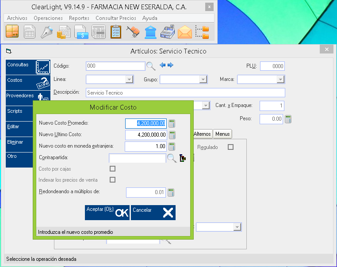Open the Consultar Precios menu
Screen dimensions: 337x267
(116, 18)
